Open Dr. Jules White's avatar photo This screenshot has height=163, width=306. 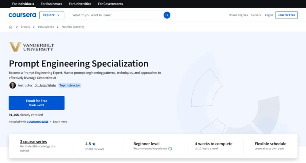tap(13, 85)
